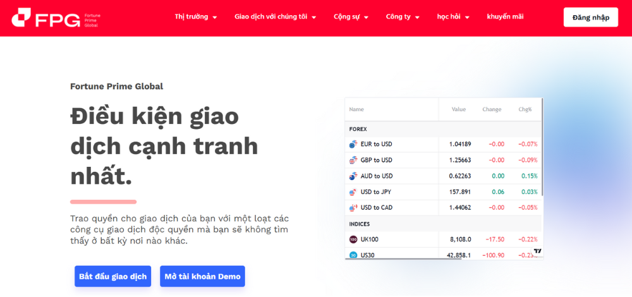Screen dimensions: 632x297
Task: Click the GBP to USD link
Action: point(376,160)
